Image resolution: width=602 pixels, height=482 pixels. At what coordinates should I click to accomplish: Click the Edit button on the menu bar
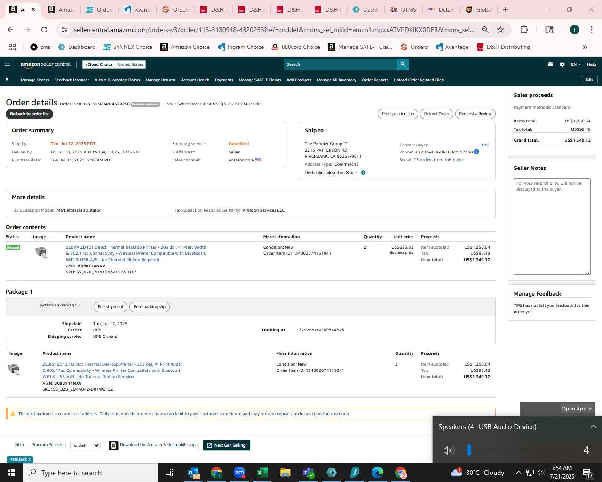click(x=589, y=80)
